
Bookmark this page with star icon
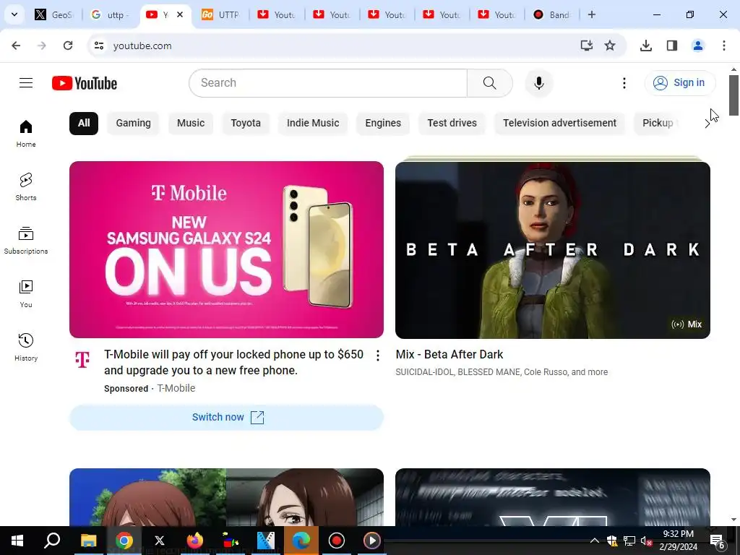pos(610,46)
